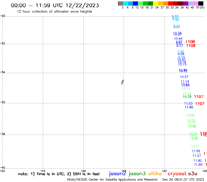Screen dimensions: 207x182
Task: Click the wave height value '8.58'
Action: [x=181, y=57]
